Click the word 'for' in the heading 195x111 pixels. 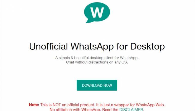tap(122, 46)
